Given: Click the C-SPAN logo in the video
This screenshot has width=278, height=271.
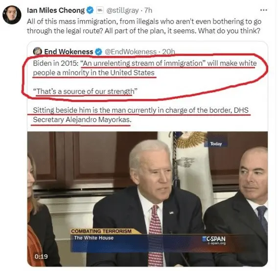Looking at the screenshot, I should pyautogui.click(x=214, y=240).
